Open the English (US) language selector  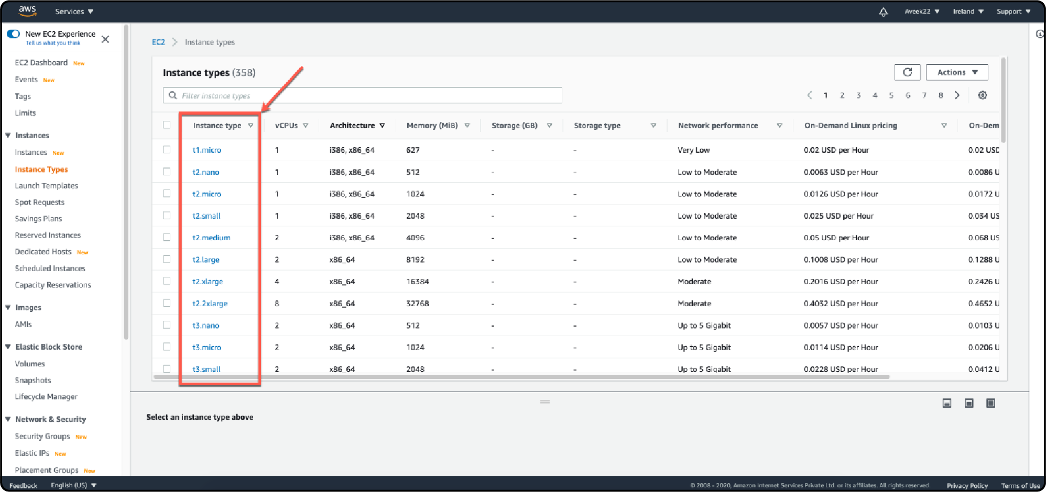pyautogui.click(x=73, y=486)
